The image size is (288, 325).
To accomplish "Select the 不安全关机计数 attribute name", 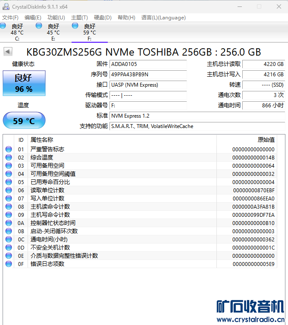I will pos(50,247).
